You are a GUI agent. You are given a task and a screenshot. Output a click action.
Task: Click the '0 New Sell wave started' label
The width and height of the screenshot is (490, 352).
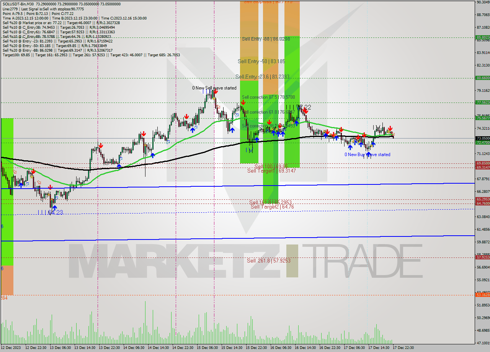[x=214, y=88]
